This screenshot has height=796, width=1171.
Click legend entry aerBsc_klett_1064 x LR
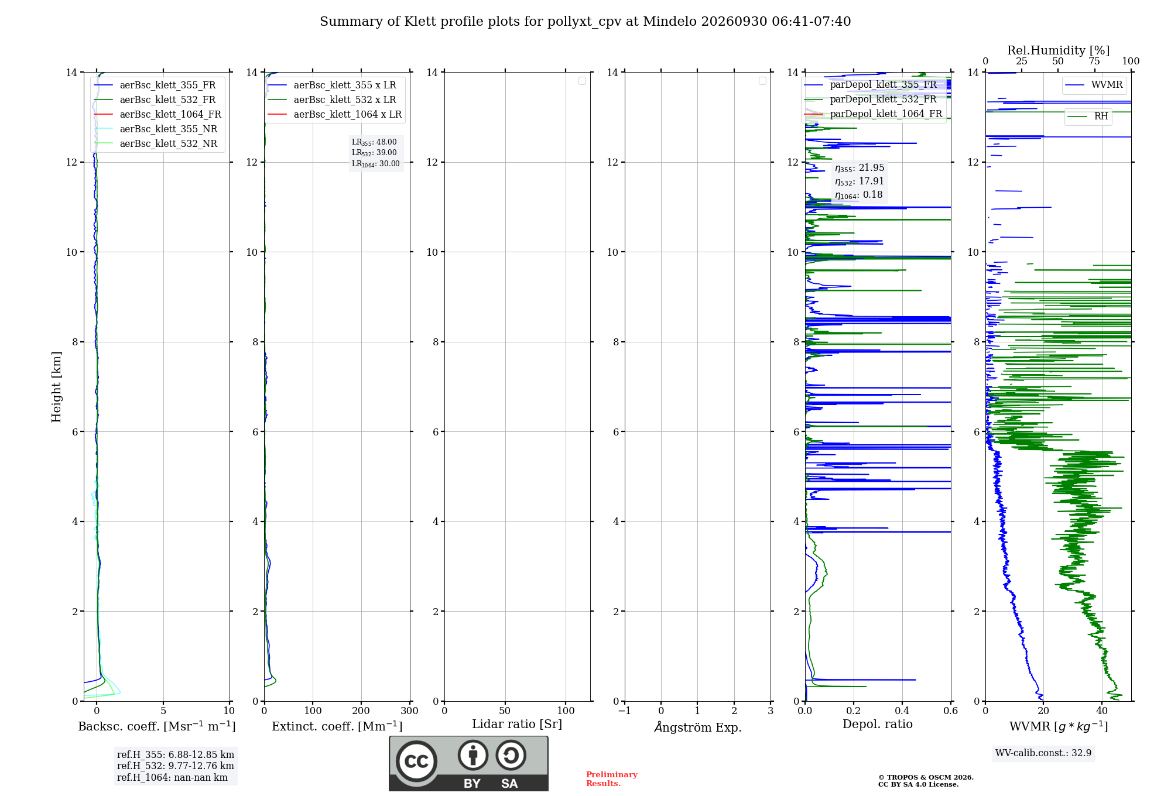(335, 114)
